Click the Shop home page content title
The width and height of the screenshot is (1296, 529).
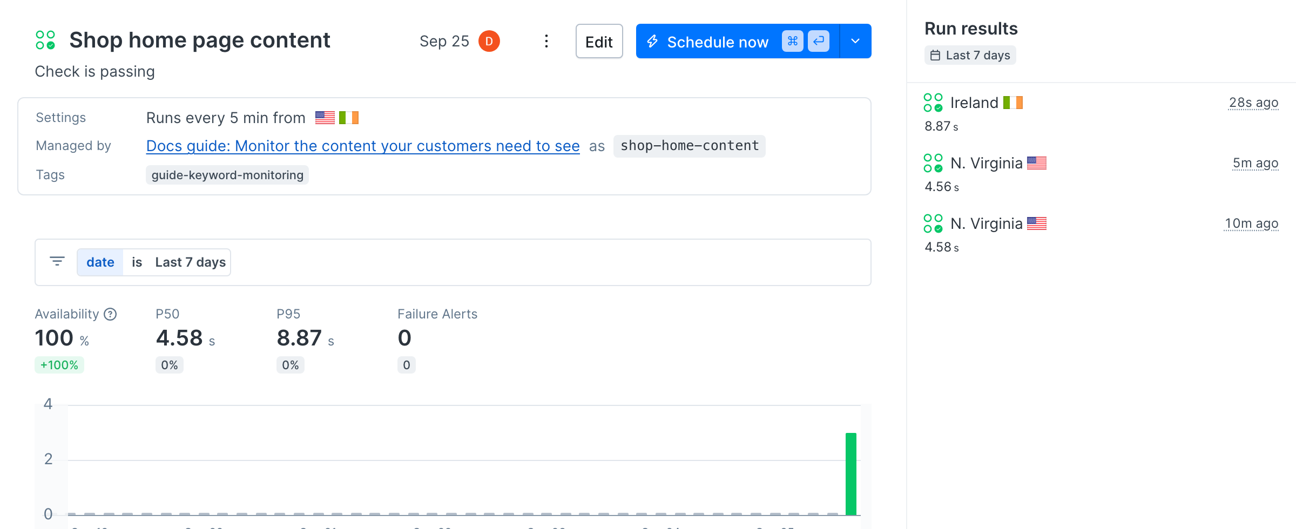[x=200, y=40]
